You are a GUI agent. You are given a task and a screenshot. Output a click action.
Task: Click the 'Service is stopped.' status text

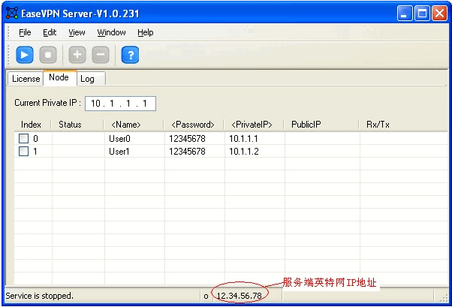click(40, 296)
